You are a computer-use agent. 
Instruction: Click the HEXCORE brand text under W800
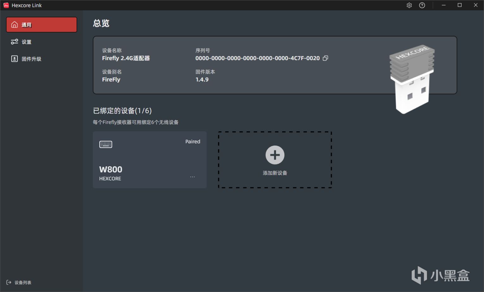pyautogui.click(x=110, y=179)
